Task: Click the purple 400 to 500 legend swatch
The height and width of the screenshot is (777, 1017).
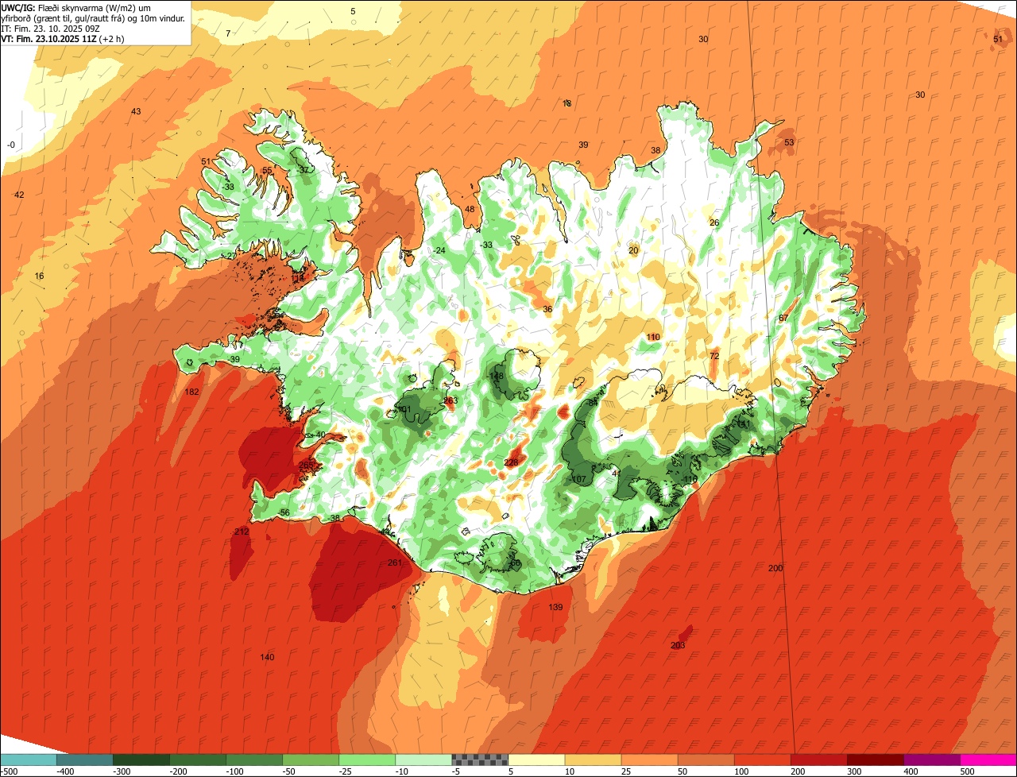Action: (930, 760)
